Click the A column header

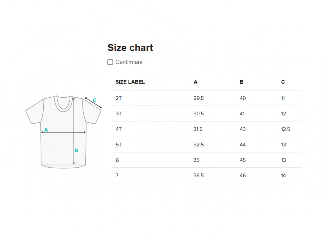point(196,82)
